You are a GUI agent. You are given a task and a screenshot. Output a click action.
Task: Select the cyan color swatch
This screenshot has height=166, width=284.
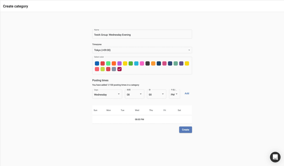pyautogui.click(x=136, y=63)
